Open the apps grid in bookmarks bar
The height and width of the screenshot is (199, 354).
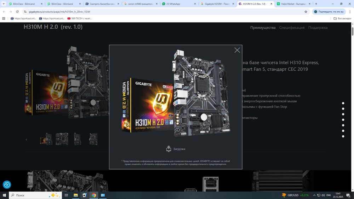(4, 18)
